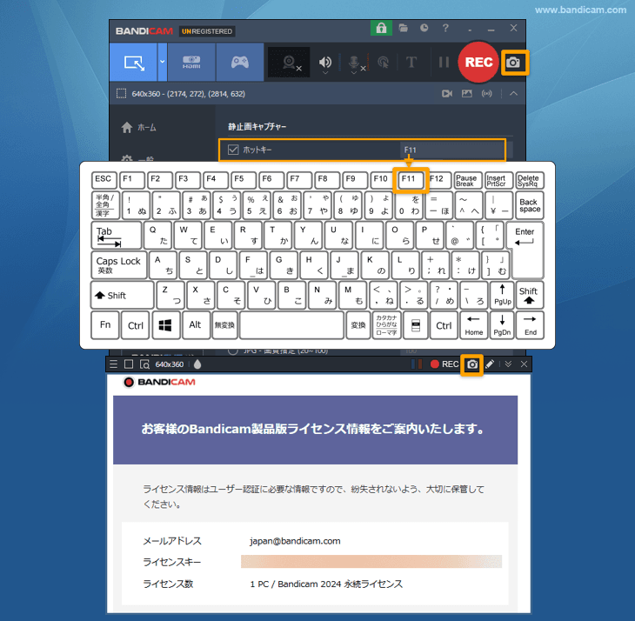
Task: Toggle the webcam overlay icon
Action: 289,63
